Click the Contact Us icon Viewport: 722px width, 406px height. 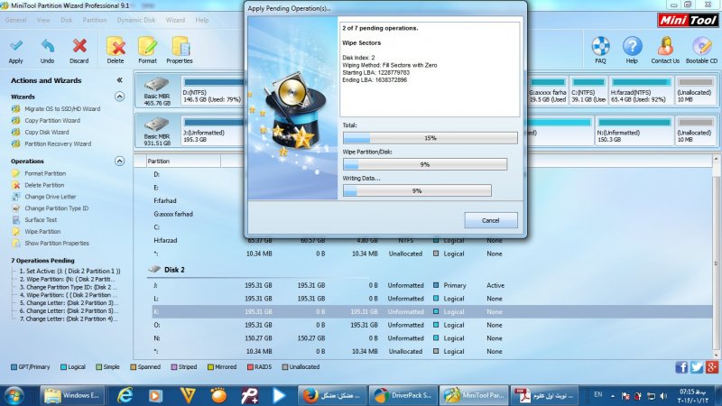[x=665, y=46]
